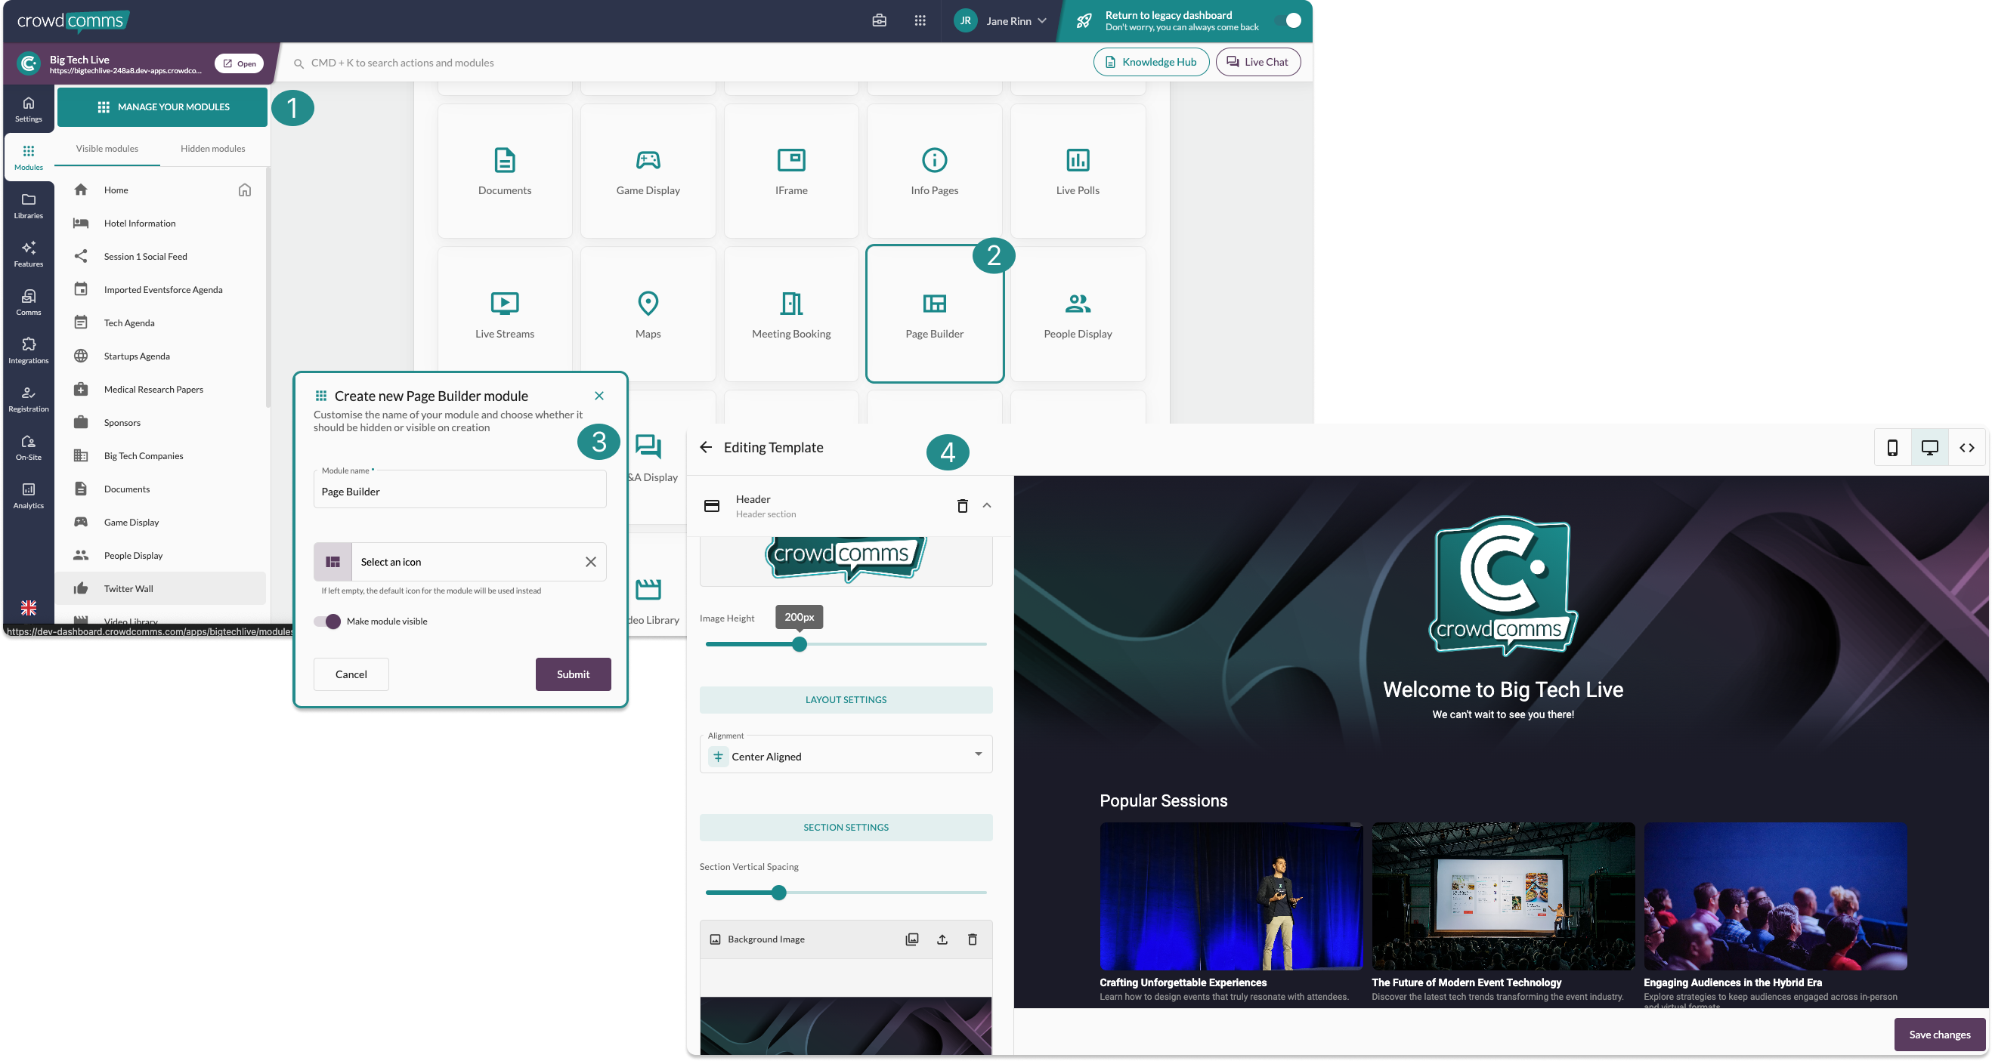
Task: Click mobile preview device icon
Action: 1892,447
